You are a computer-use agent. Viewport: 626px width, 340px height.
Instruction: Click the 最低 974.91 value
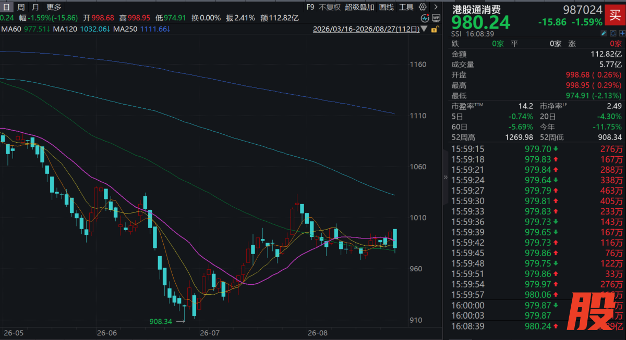point(593,96)
